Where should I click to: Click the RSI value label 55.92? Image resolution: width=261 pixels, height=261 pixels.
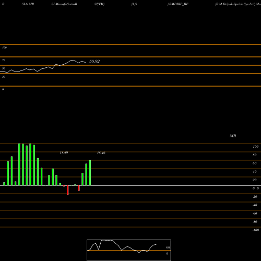94,61
